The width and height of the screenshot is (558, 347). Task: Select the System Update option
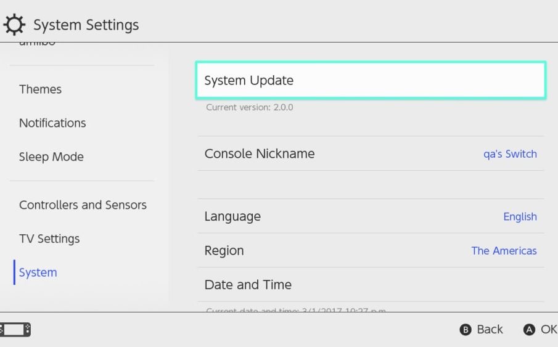371,80
